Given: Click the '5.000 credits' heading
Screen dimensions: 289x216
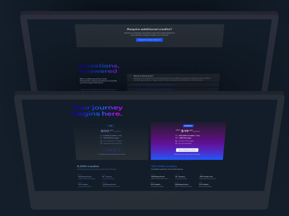Looking at the screenshot, I should (88, 166).
